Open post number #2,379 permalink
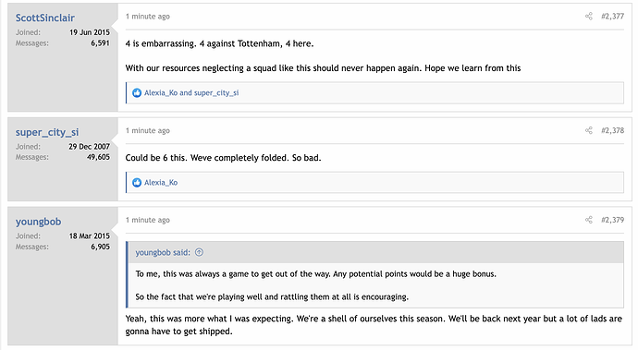 coord(612,220)
